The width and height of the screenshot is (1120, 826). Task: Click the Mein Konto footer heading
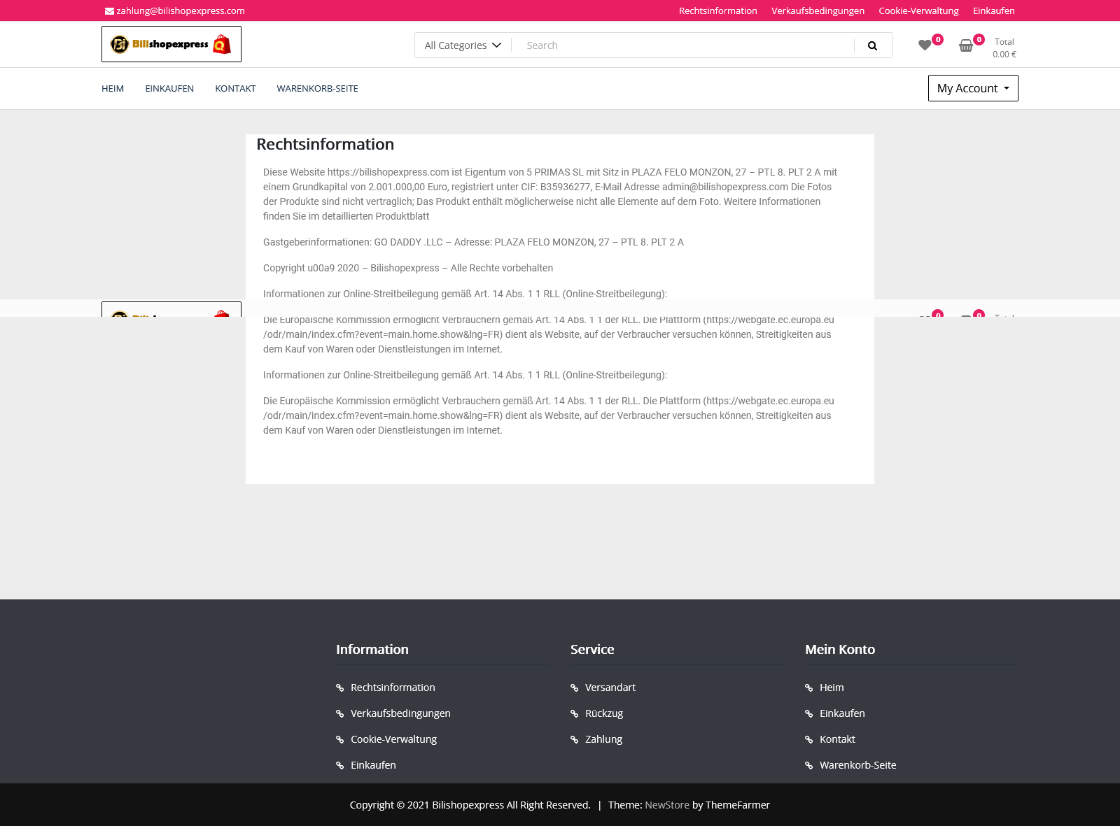tap(840, 649)
